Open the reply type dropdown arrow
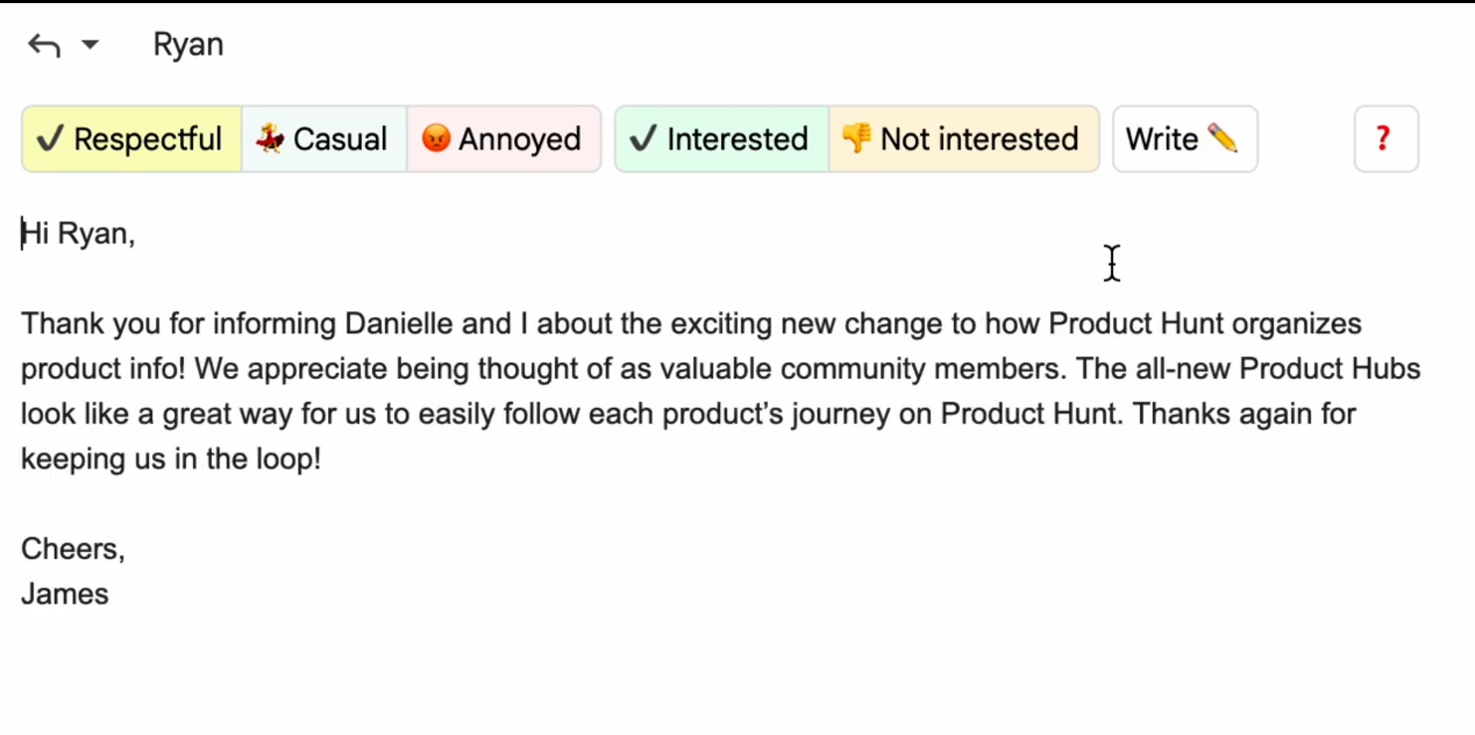This screenshot has height=735, width=1475. click(90, 45)
